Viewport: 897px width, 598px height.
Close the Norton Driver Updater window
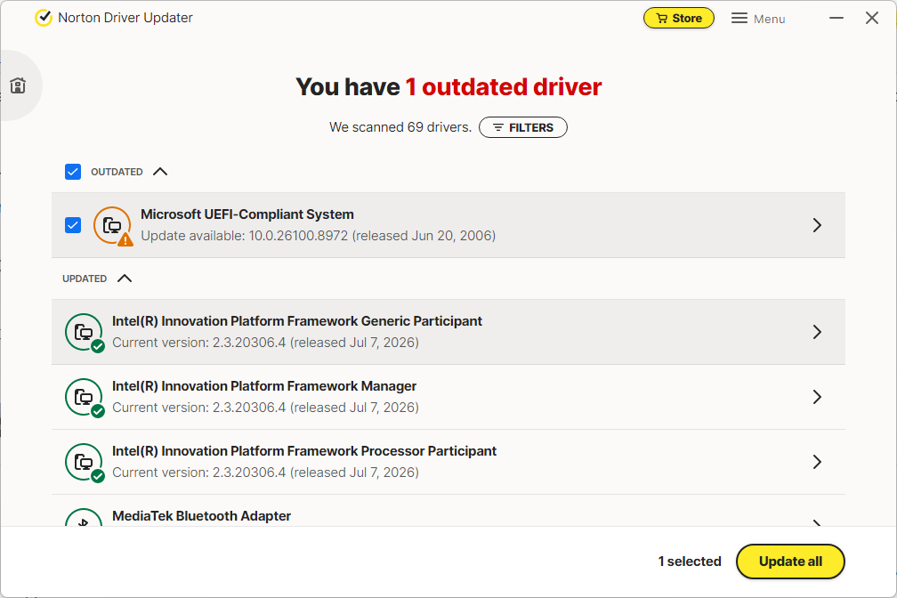coord(872,19)
